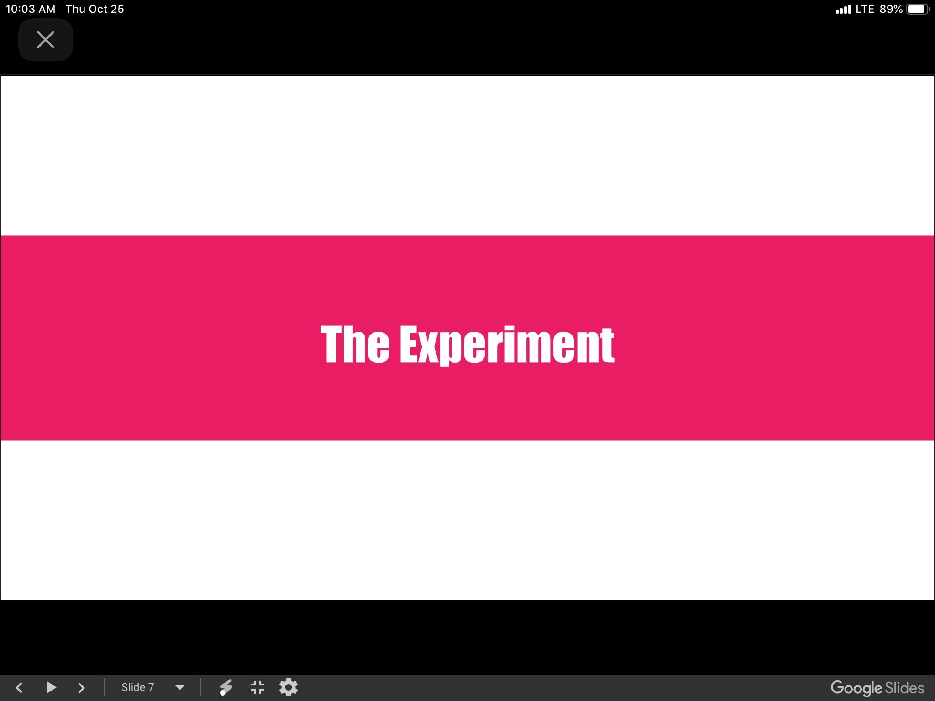Toggle the laser pointer tool
Viewport: 935px width, 701px height.
pyautogui.click(x=226, y=687)
